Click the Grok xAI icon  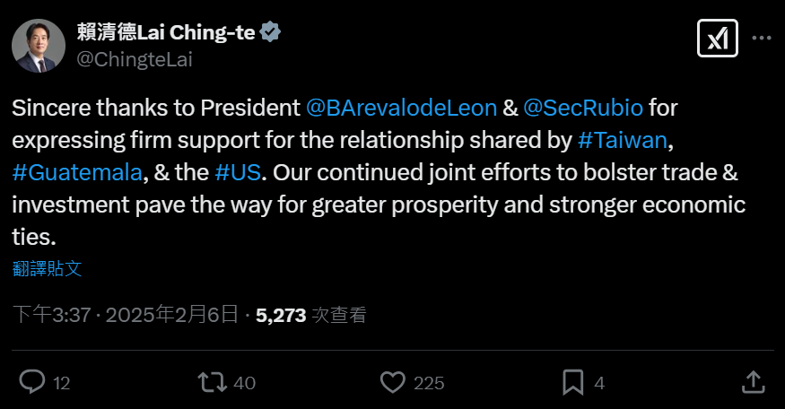[717, 39]
